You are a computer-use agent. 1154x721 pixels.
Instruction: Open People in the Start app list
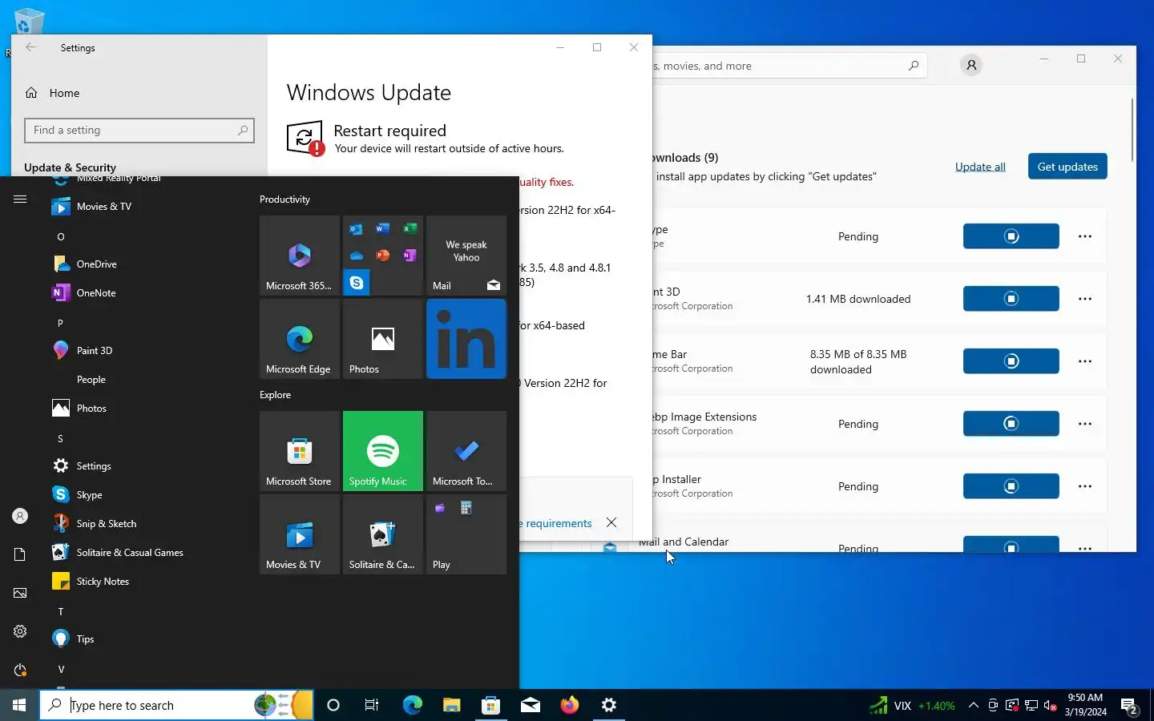pos(91,380)
